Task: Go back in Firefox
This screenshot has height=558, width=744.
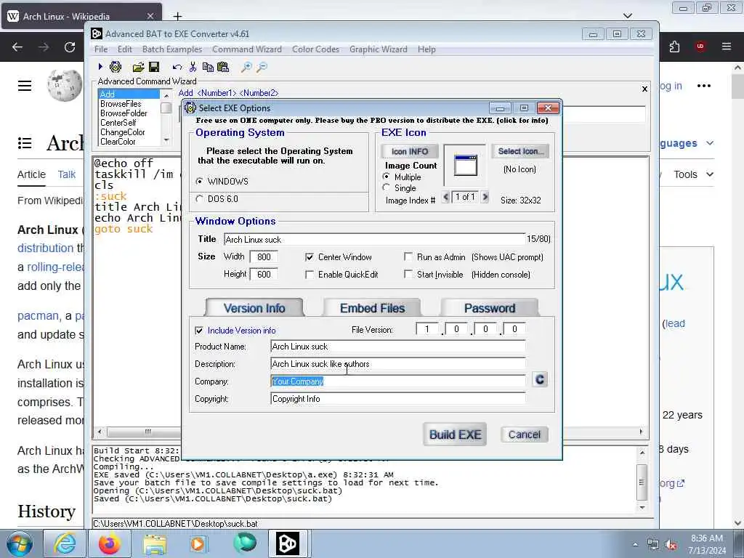Action: pyautogui.click(x=17, y=47)
